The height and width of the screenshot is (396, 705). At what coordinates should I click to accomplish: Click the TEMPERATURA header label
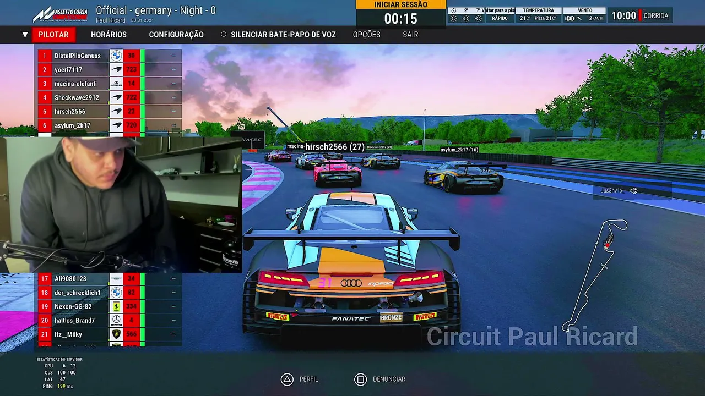click(x=538, y=10)
